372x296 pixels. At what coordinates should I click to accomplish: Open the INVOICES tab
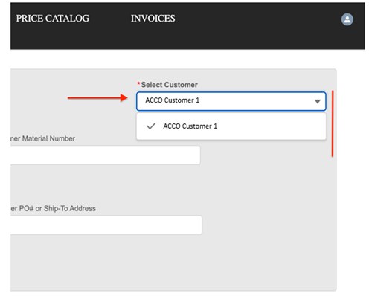click(153, 19)
